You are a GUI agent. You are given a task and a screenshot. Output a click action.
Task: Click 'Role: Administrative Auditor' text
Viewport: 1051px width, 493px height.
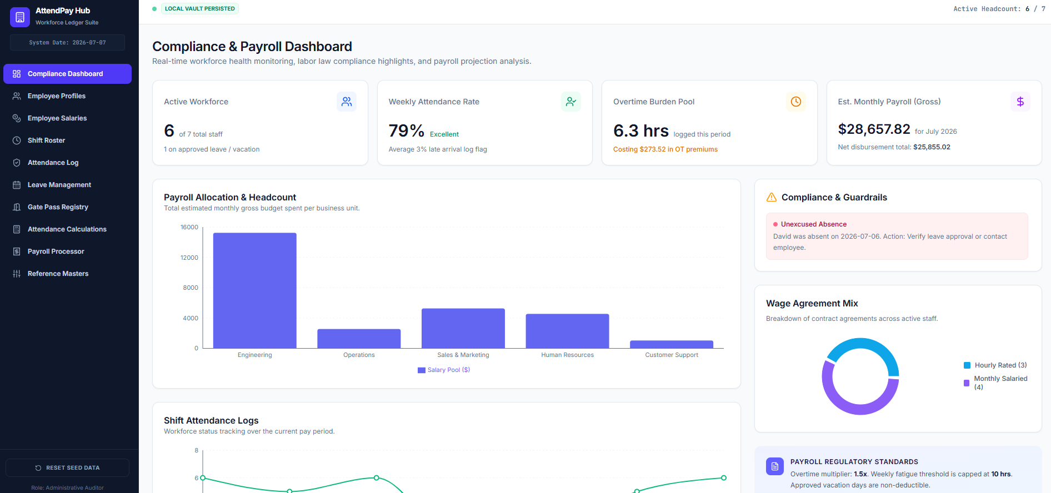coord(67,488)
